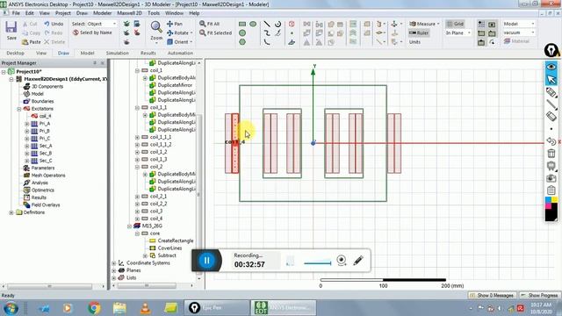The width and height of the screenshot is (562, 316).
Task: Click the Save icon in the ribbon
Action: 11,27
